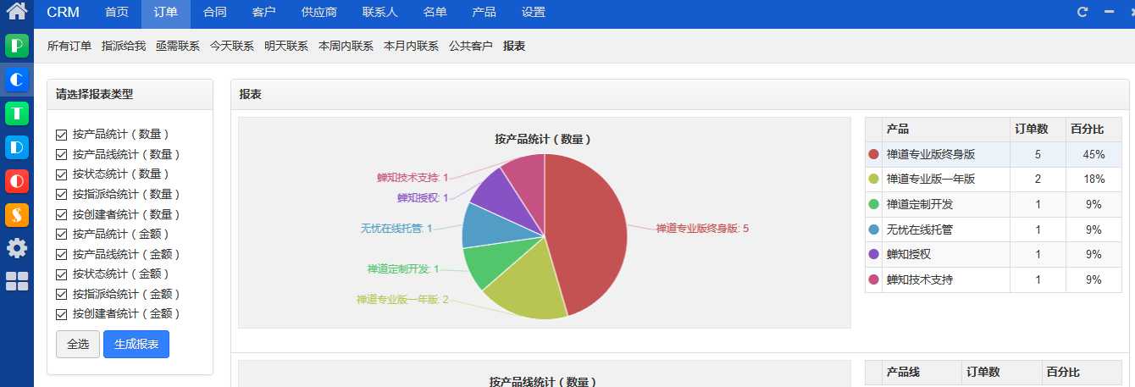Open the green T app icon
The height and width of the screenshot is (387, 1135).
[x=17, y=113]
